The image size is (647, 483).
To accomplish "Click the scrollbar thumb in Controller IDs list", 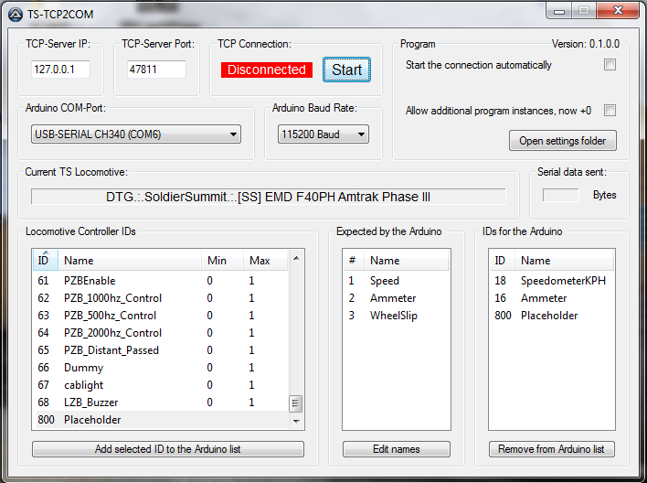I will pos(295,403).
